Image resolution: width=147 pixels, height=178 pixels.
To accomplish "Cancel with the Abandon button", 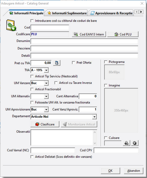I will click(x=134, y=171).
